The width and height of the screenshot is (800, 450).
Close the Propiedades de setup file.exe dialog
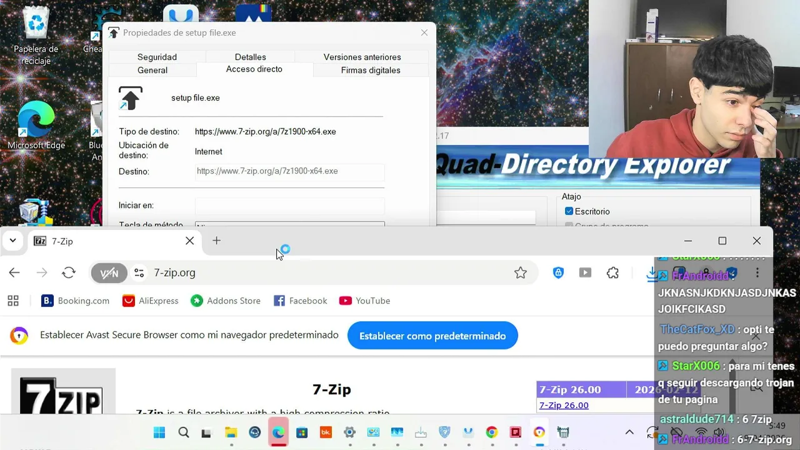pyautogui.click(x=424, y=32)
